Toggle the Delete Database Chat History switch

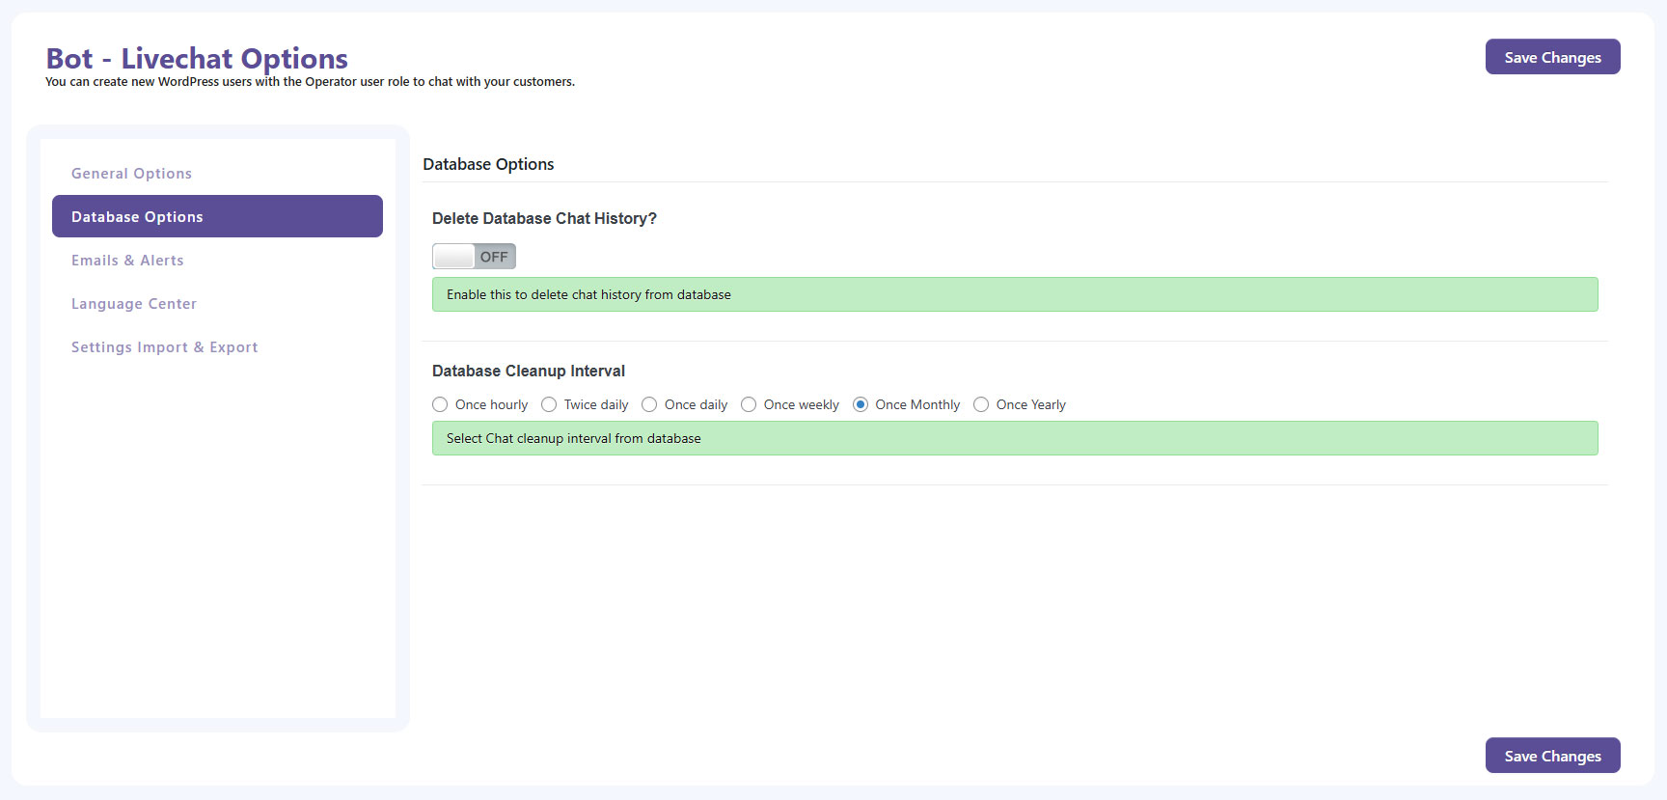(474, 257)
